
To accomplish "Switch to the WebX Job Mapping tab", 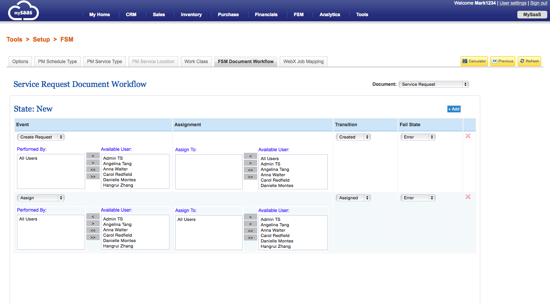I will pos(304,62).
